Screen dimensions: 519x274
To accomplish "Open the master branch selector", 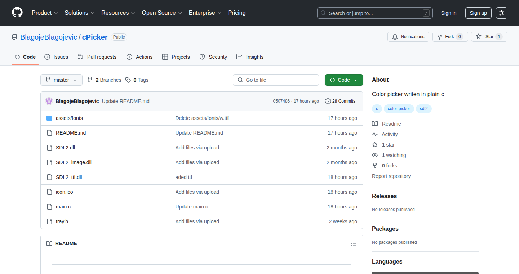I will (x=61, y=80).
